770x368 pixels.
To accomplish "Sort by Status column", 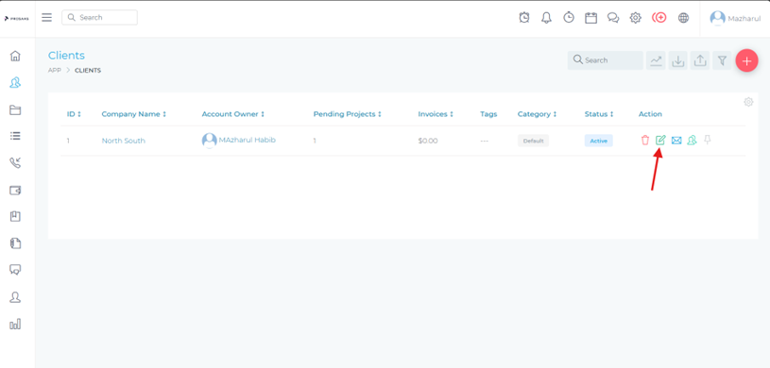I will point(599,114).
